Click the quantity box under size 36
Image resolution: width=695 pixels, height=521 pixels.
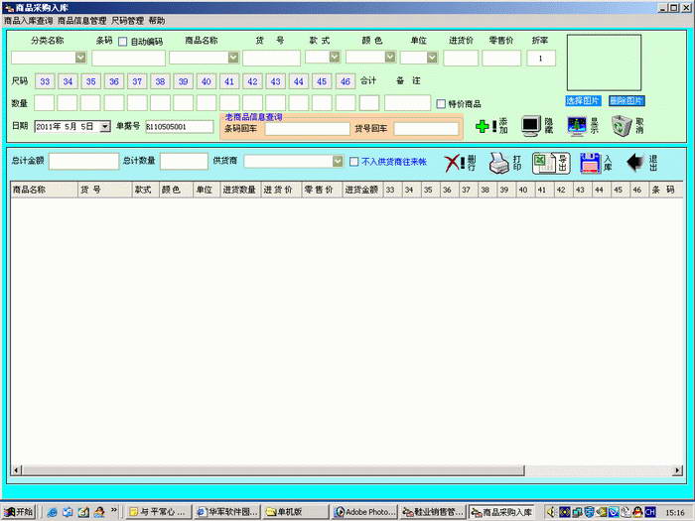pyautogui.click(x=114, y=103)
